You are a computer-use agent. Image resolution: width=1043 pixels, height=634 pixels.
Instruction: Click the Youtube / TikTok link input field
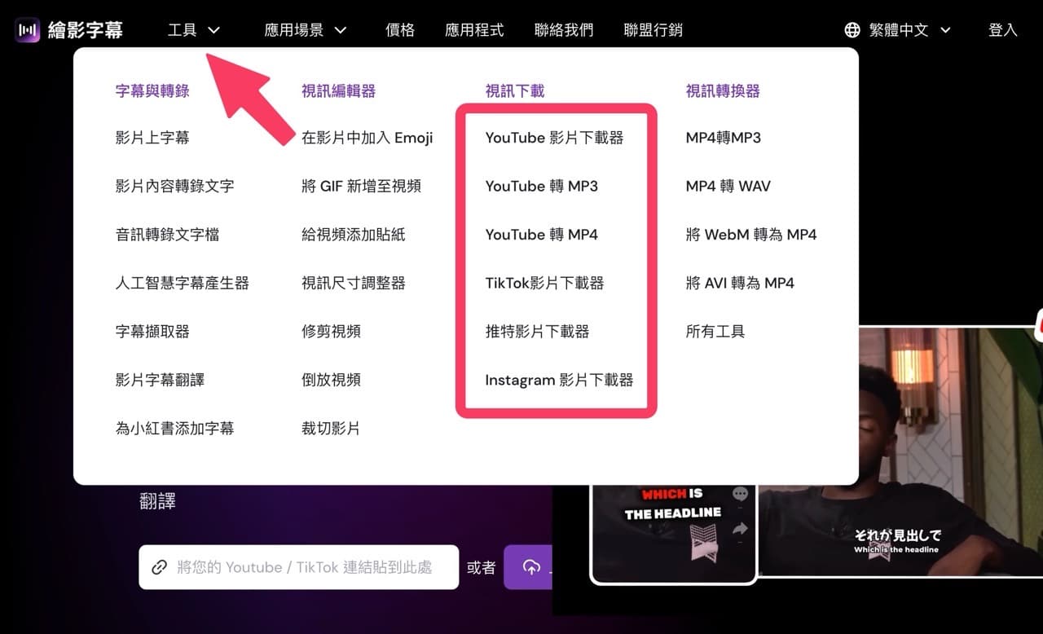point(299,567)
